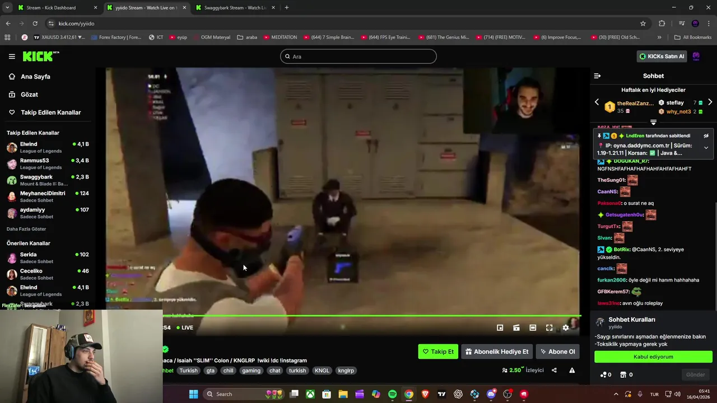Bookmark this page with the star
717x403 pixels.
[643, 24]
